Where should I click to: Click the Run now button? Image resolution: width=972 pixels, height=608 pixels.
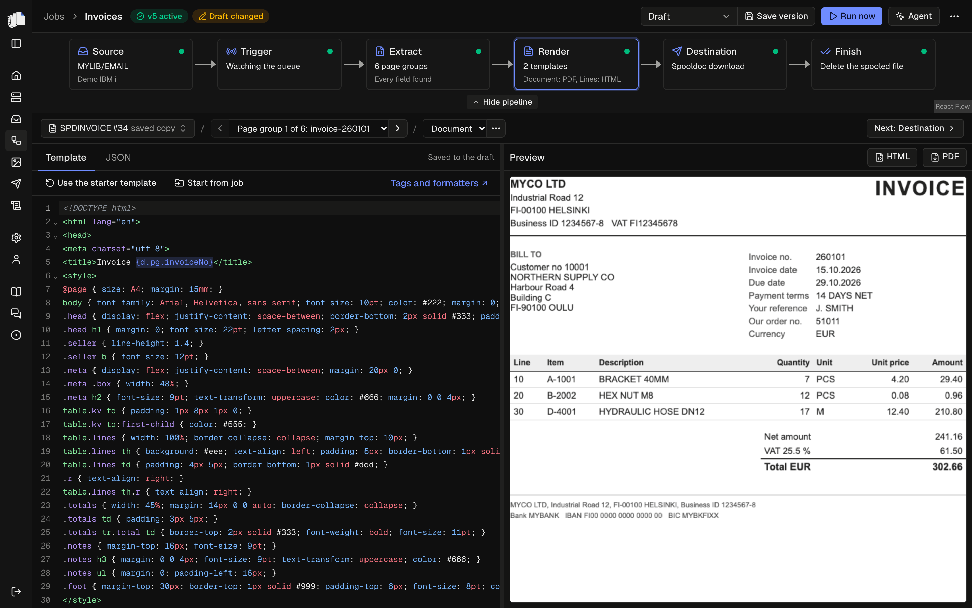(852, 16)
